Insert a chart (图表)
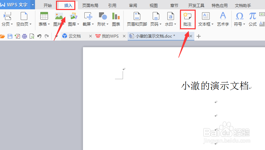Image resolution: width=265 pixels, height=150 pixels. click(x=116, y=19)
